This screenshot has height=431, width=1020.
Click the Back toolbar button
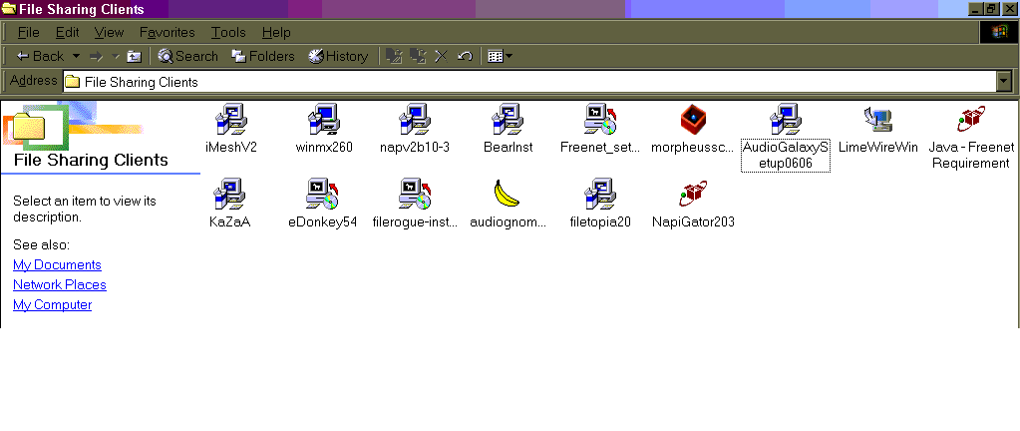(x=40, y=56)
